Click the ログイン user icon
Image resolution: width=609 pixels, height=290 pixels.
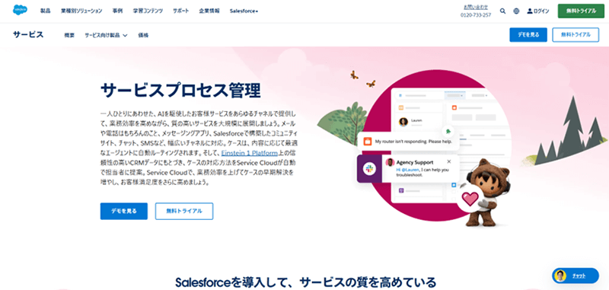530,11
